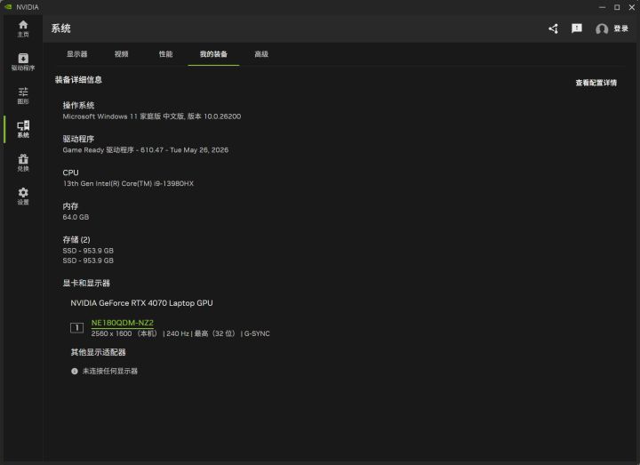640x465 pixels.
Task: Click the info icon beside 未连接任何显示器
Action: click(x=75, y=371)
